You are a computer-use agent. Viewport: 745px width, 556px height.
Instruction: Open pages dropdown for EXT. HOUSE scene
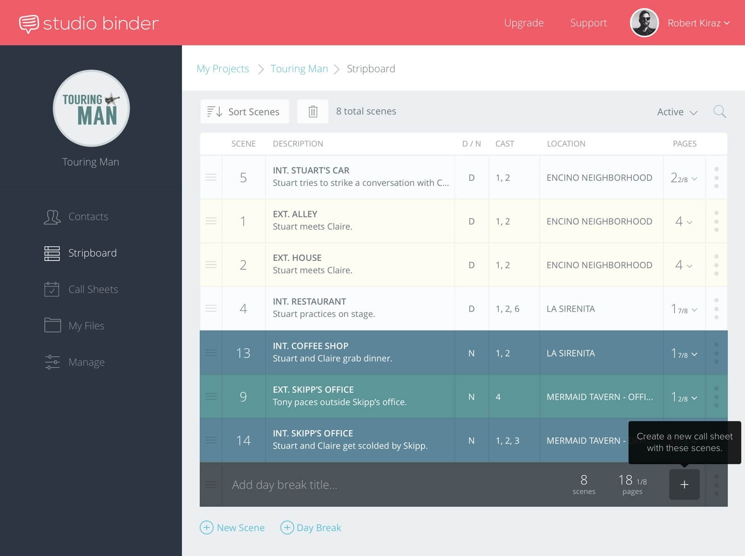tap(684, 265)
